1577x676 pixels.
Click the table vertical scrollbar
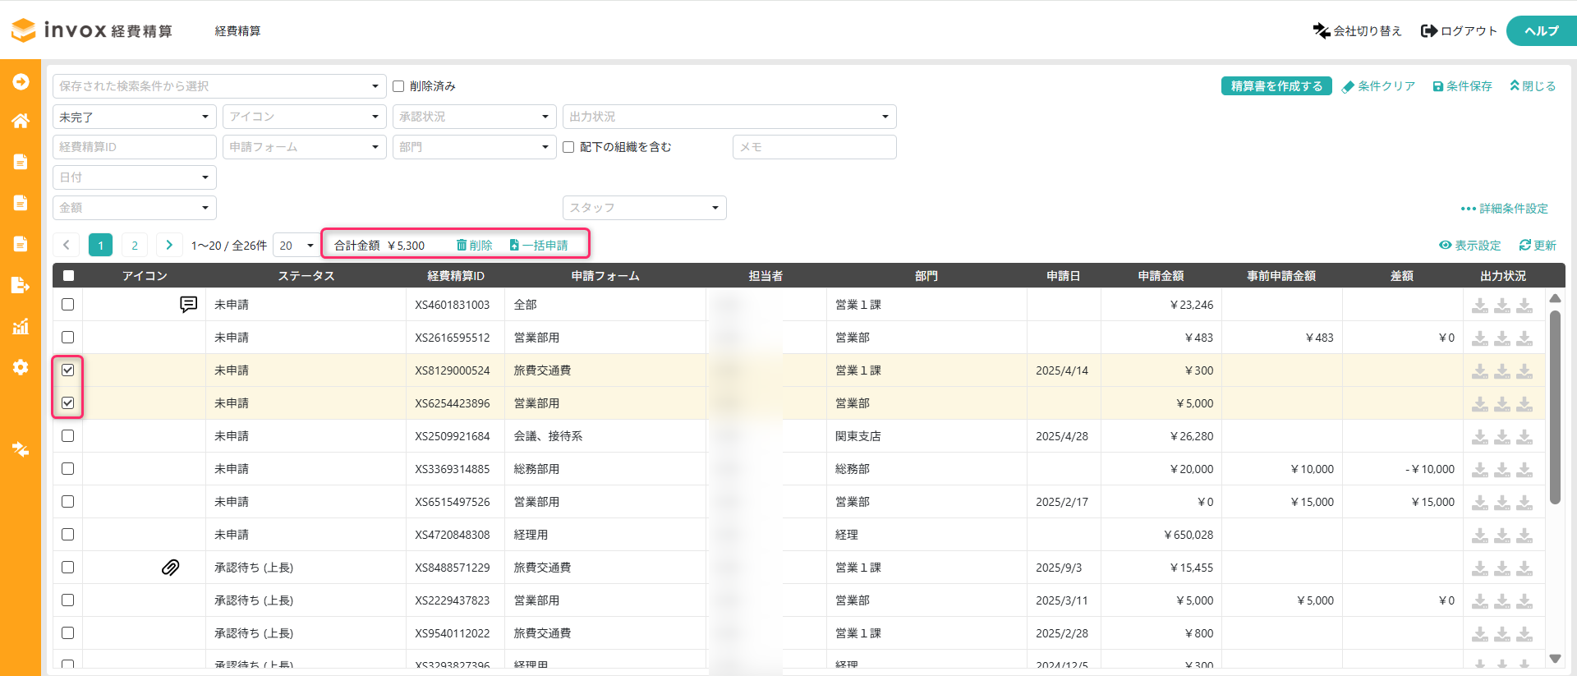1554,407
